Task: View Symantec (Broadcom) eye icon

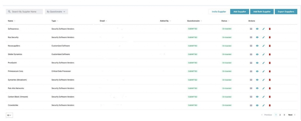Action: [257, 80]
